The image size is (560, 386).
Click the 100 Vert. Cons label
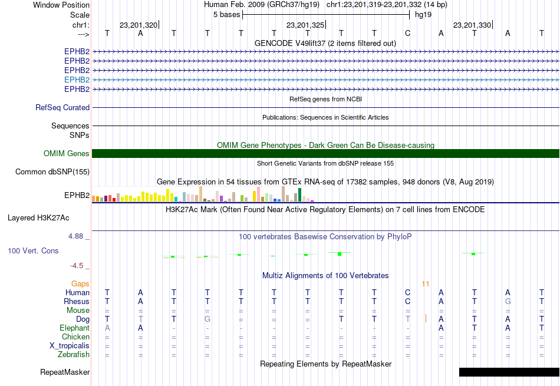pyautogui.click(x=33, y=250)
